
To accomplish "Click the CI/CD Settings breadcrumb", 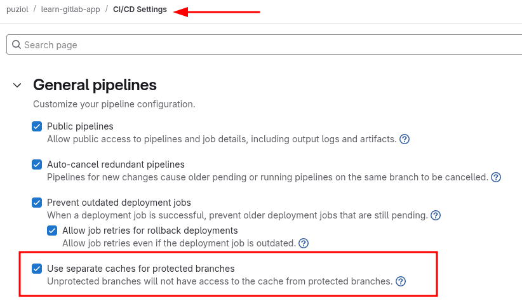I will [140, 10].
